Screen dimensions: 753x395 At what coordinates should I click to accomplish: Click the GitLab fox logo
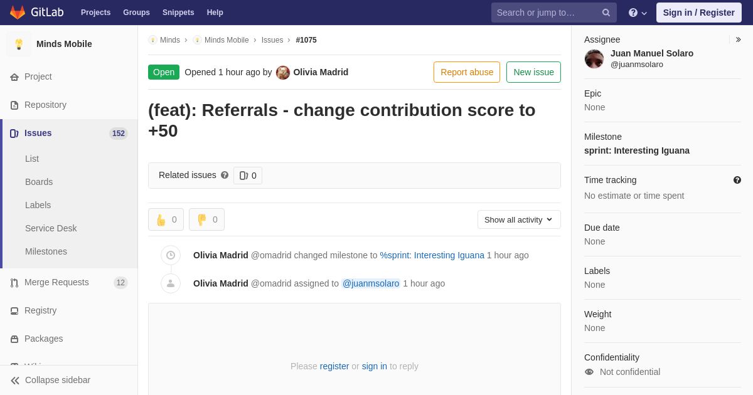point(18,13)
